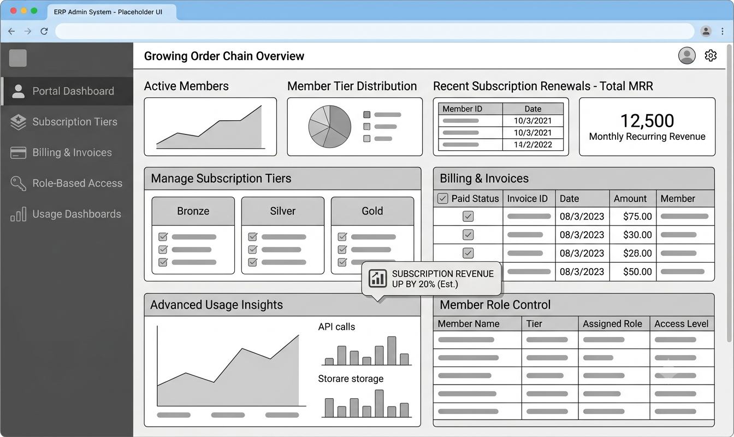Click the Subscription Tiers layers icon
Screen dimensions: 734x437
pos(19,122)
